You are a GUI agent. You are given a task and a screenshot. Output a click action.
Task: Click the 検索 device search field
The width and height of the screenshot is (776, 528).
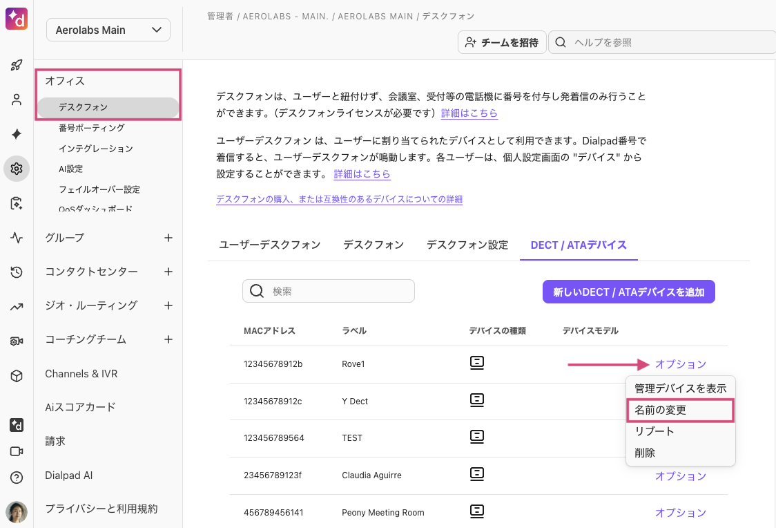329,291
